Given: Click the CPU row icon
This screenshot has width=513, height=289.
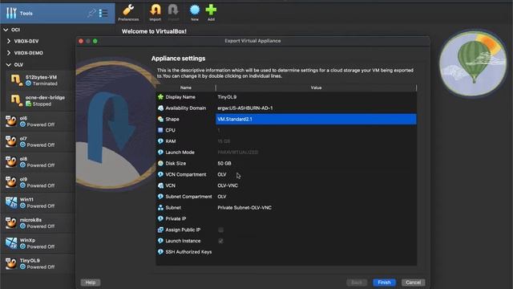Looking at the screenshot, I should click(160, 130).
